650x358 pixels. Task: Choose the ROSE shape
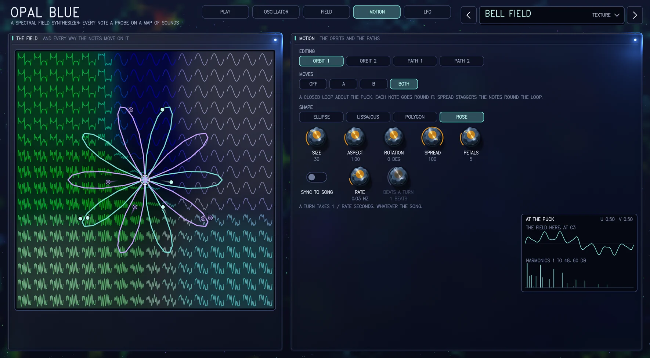coord(462,117)
